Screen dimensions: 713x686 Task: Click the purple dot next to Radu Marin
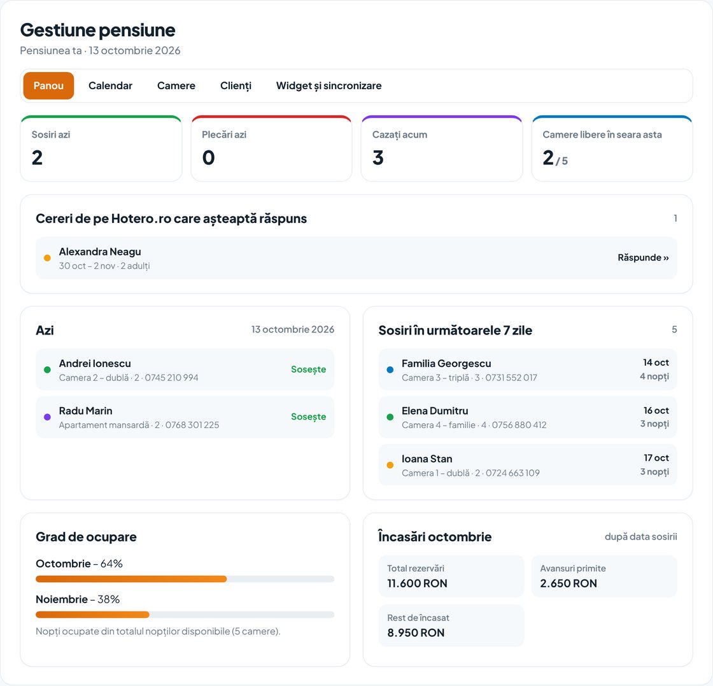(47, 417)
